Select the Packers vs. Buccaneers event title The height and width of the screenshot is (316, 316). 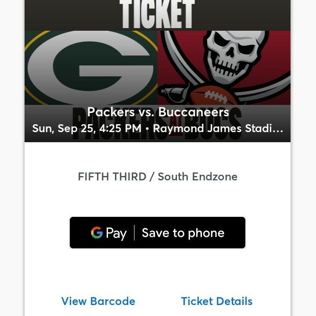click(158, 112)
